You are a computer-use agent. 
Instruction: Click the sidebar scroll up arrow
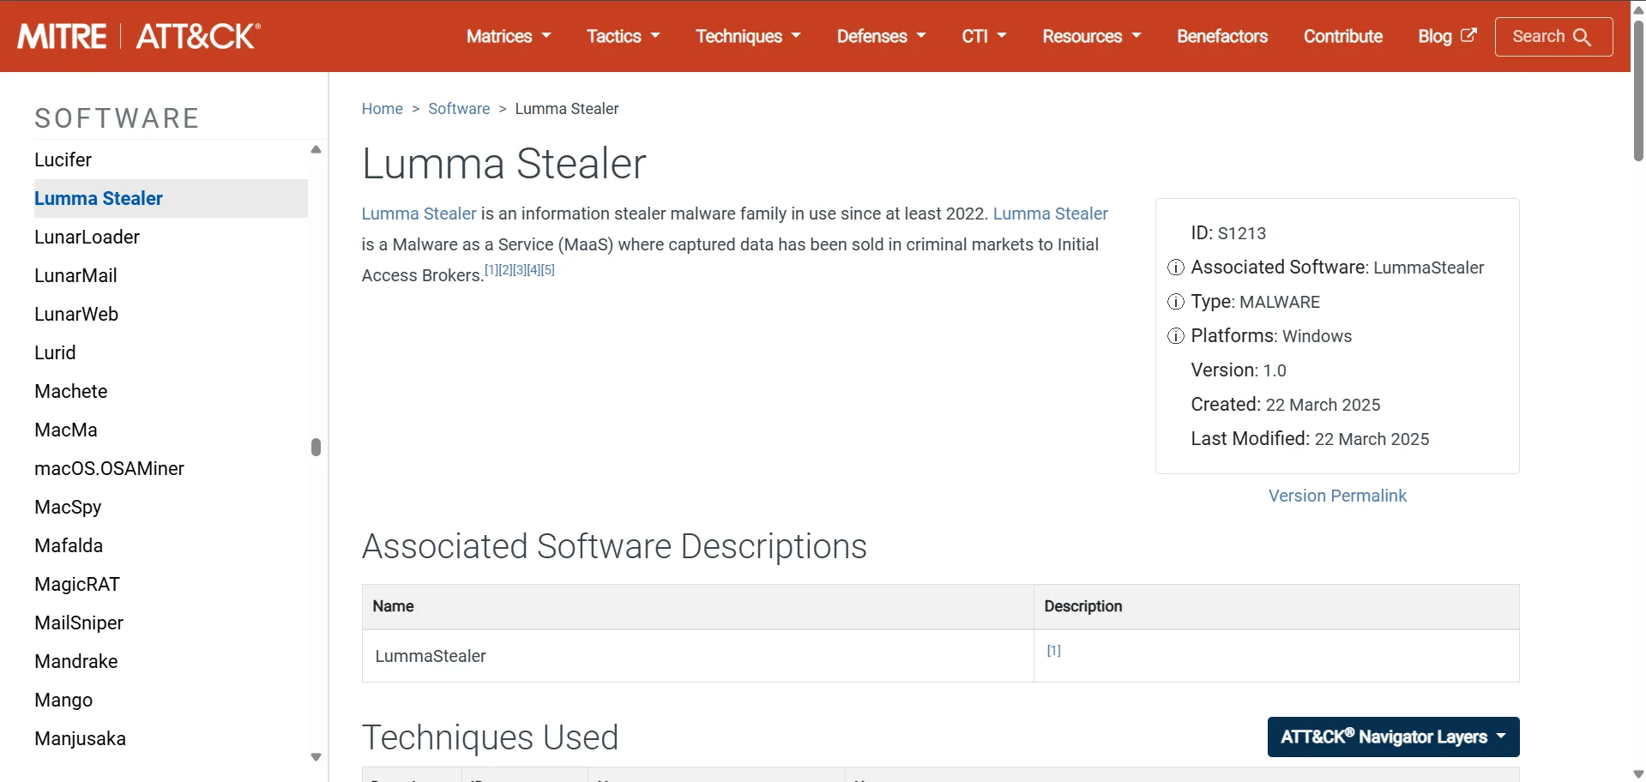[316, 149]
